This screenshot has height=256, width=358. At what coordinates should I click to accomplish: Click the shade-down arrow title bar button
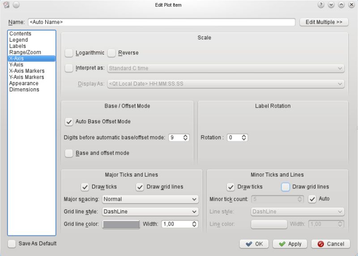tap(331, 5)
